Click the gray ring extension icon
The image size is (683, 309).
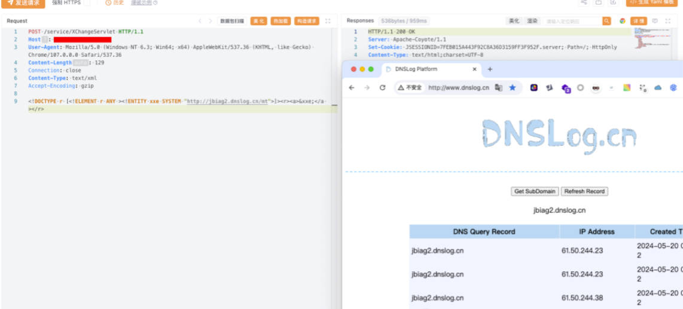point(580,87)
